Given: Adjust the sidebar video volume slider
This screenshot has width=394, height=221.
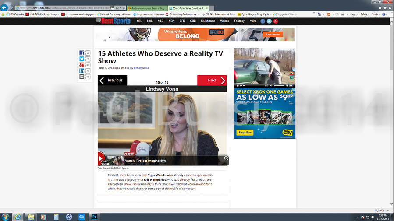Looking at the screenshot, I should (x=279, y=85).
